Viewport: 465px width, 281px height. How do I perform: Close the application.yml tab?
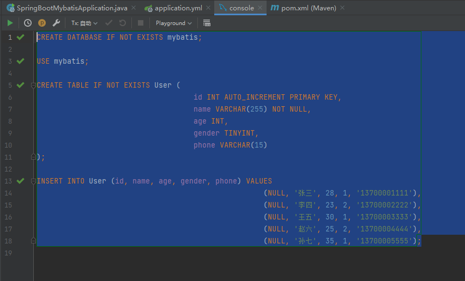[x=208, y=8]
